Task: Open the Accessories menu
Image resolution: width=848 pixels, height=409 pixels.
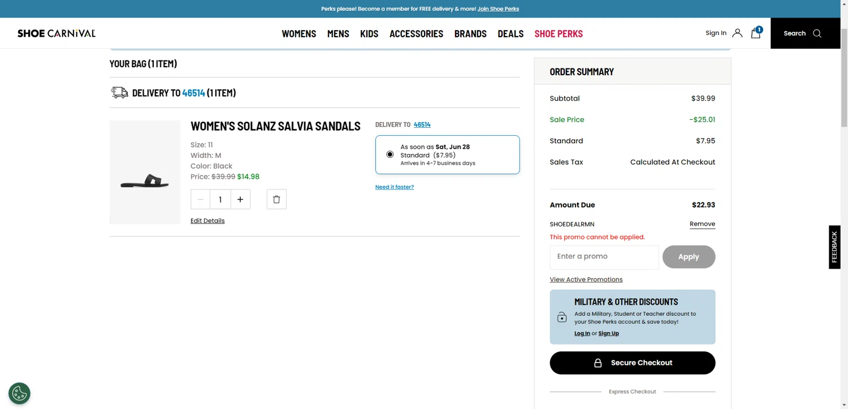Action: pyautogui.click(x=416, y=33)
